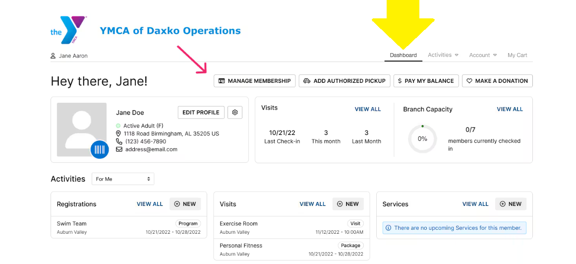Open the Dashboard tab

pos(403,55)
